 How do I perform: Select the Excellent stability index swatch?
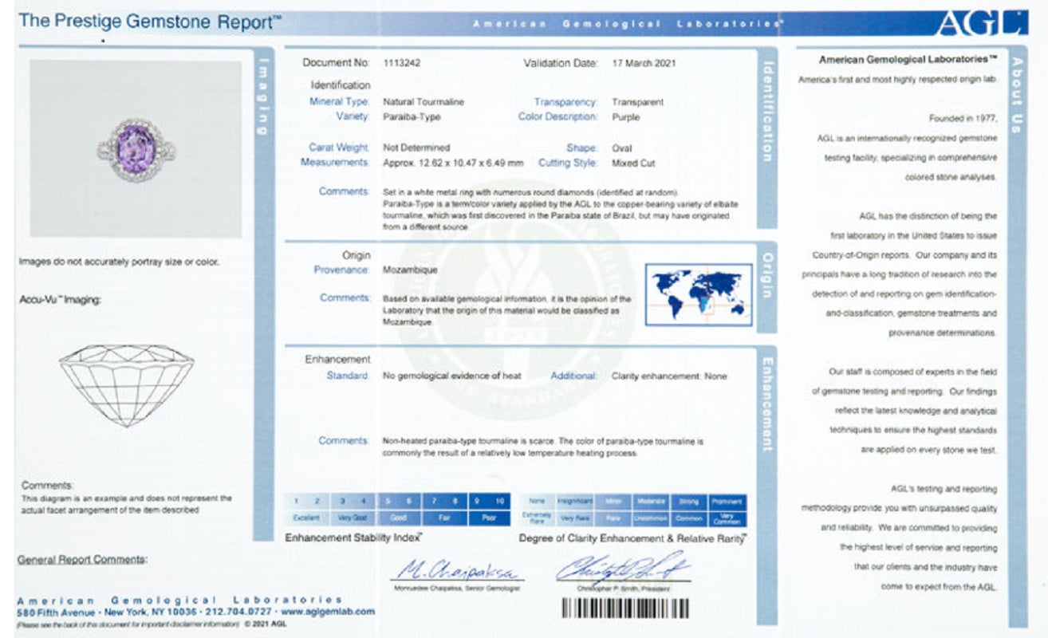tap(306, 518)
